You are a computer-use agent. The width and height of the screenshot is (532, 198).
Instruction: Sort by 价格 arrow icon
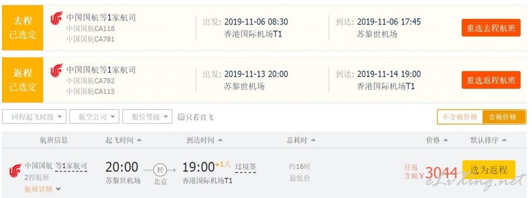pos(445,140)
